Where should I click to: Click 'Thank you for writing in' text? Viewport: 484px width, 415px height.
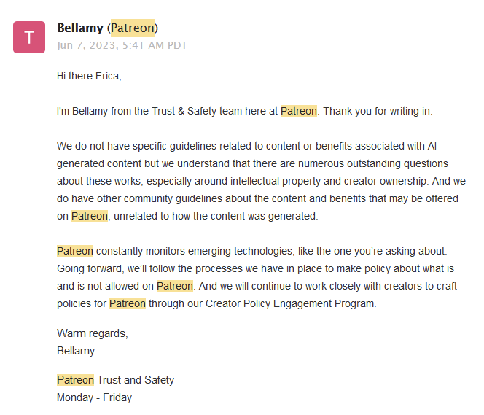[x=378, y=111]
